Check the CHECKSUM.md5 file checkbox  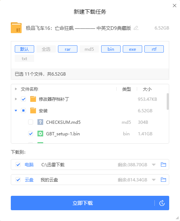coord(31,122)
